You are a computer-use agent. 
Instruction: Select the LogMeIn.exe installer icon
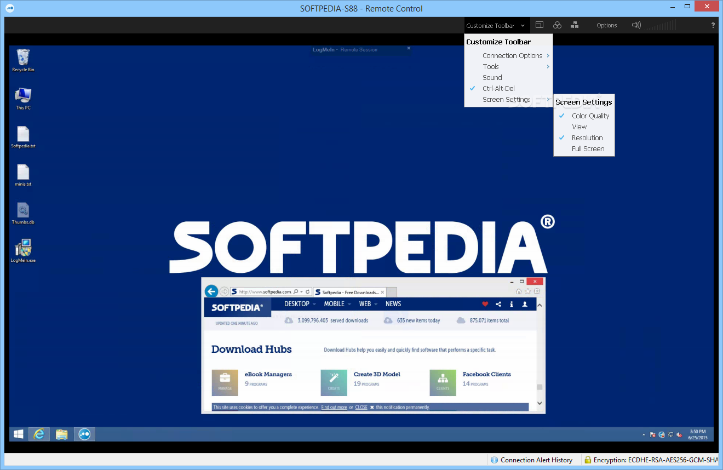click(x=23, y=251)
